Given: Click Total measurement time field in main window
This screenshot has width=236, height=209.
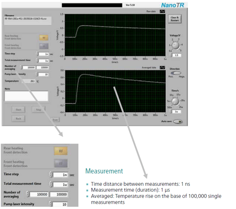Looking at the screenshot, I should (x=44, y=61).
